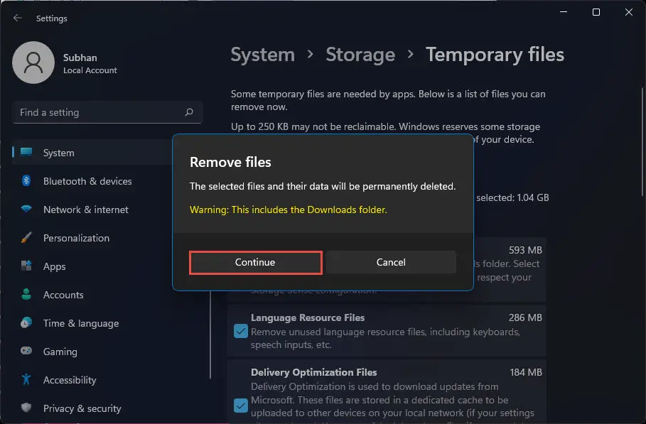Click the Language Resource Files title
The height and width of the screenshot is (424, 646).
coord(307,317)
